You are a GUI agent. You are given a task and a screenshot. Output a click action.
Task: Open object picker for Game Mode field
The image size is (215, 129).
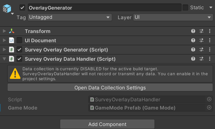(209, 107)
